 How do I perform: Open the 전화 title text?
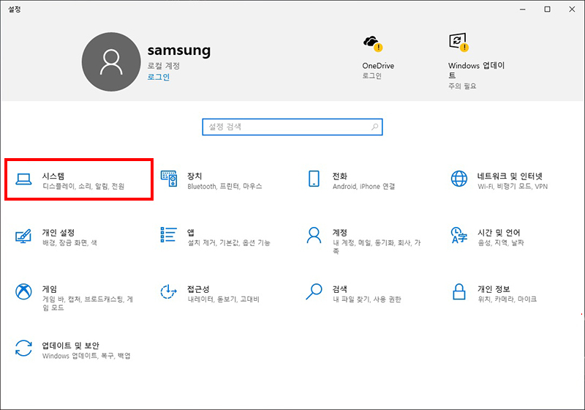pos(339,176)
